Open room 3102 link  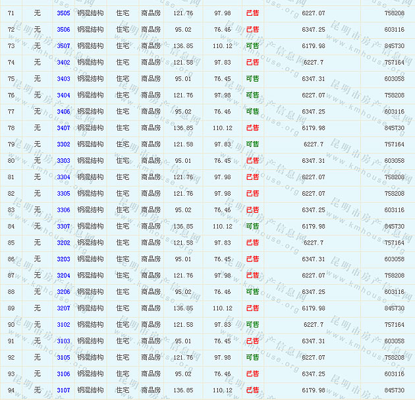[x=63, y=325]
